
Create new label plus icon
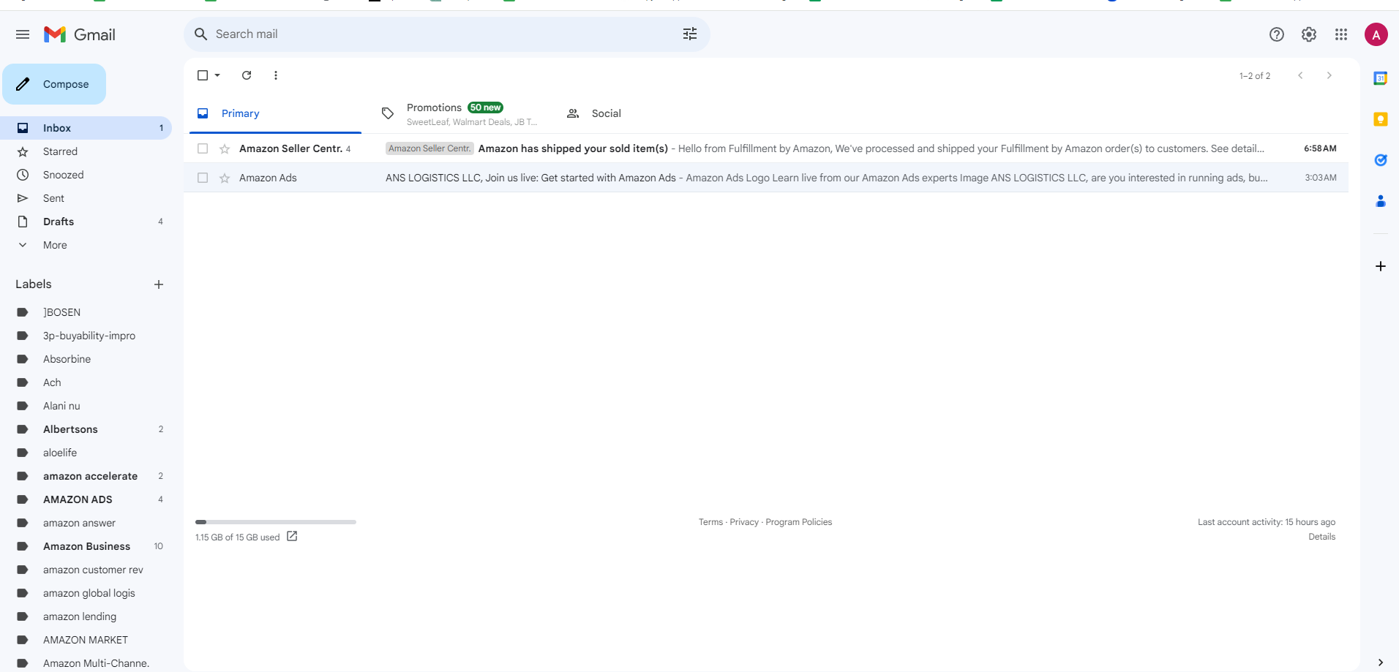tap(159, 284)
